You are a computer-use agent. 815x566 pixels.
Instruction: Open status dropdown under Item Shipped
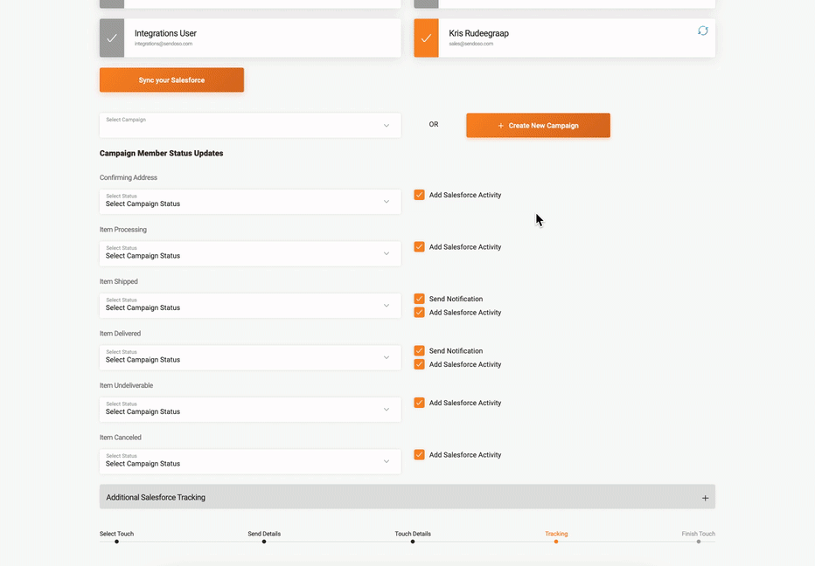250,305
